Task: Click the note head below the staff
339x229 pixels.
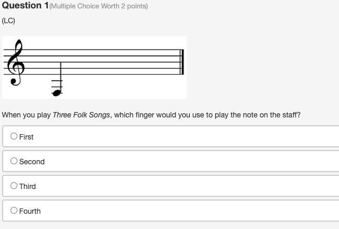Action: (56, 93)
